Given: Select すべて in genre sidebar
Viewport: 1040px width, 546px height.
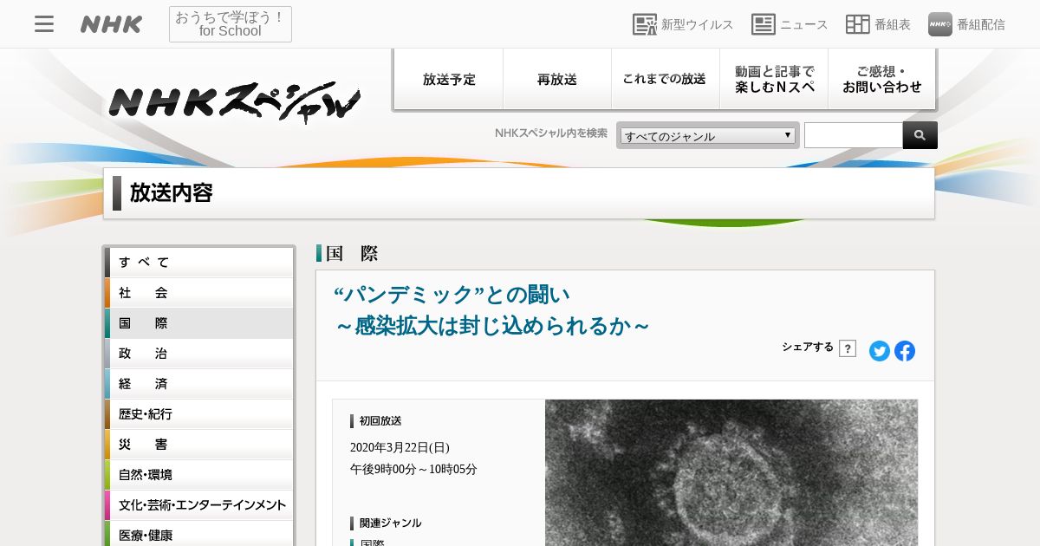Looking at the screenshot, I should point(199,262).
